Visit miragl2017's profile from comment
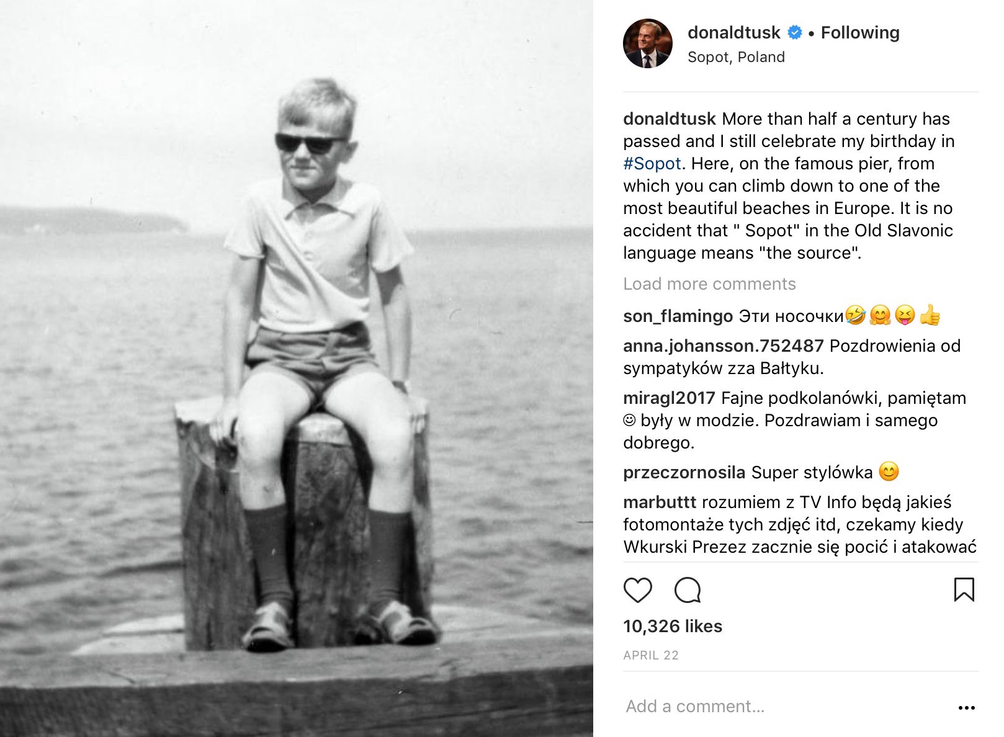 (x=669, y=398)
